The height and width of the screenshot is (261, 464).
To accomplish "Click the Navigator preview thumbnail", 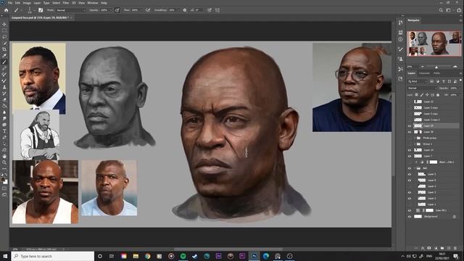I will click(x=434, y=43).
